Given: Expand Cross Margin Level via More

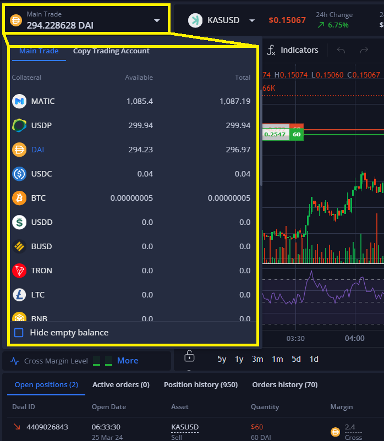Looking at the screenshot, I should pyautogui.click(x=128, y=361).
